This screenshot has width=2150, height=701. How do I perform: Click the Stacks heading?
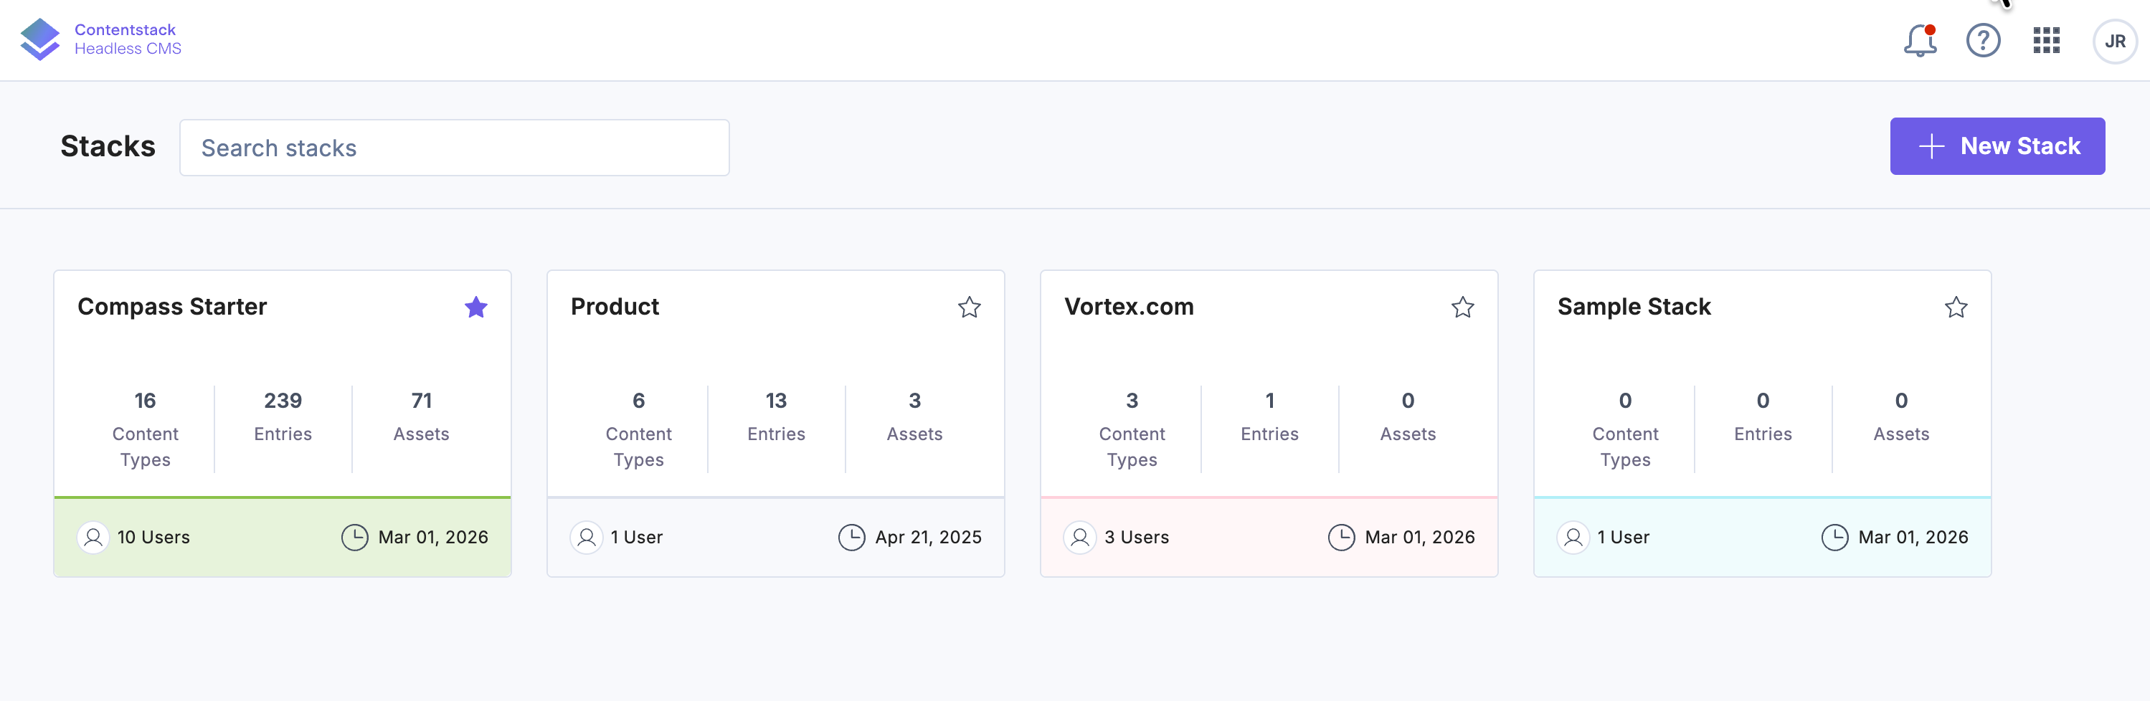click(x=108, y=146)
